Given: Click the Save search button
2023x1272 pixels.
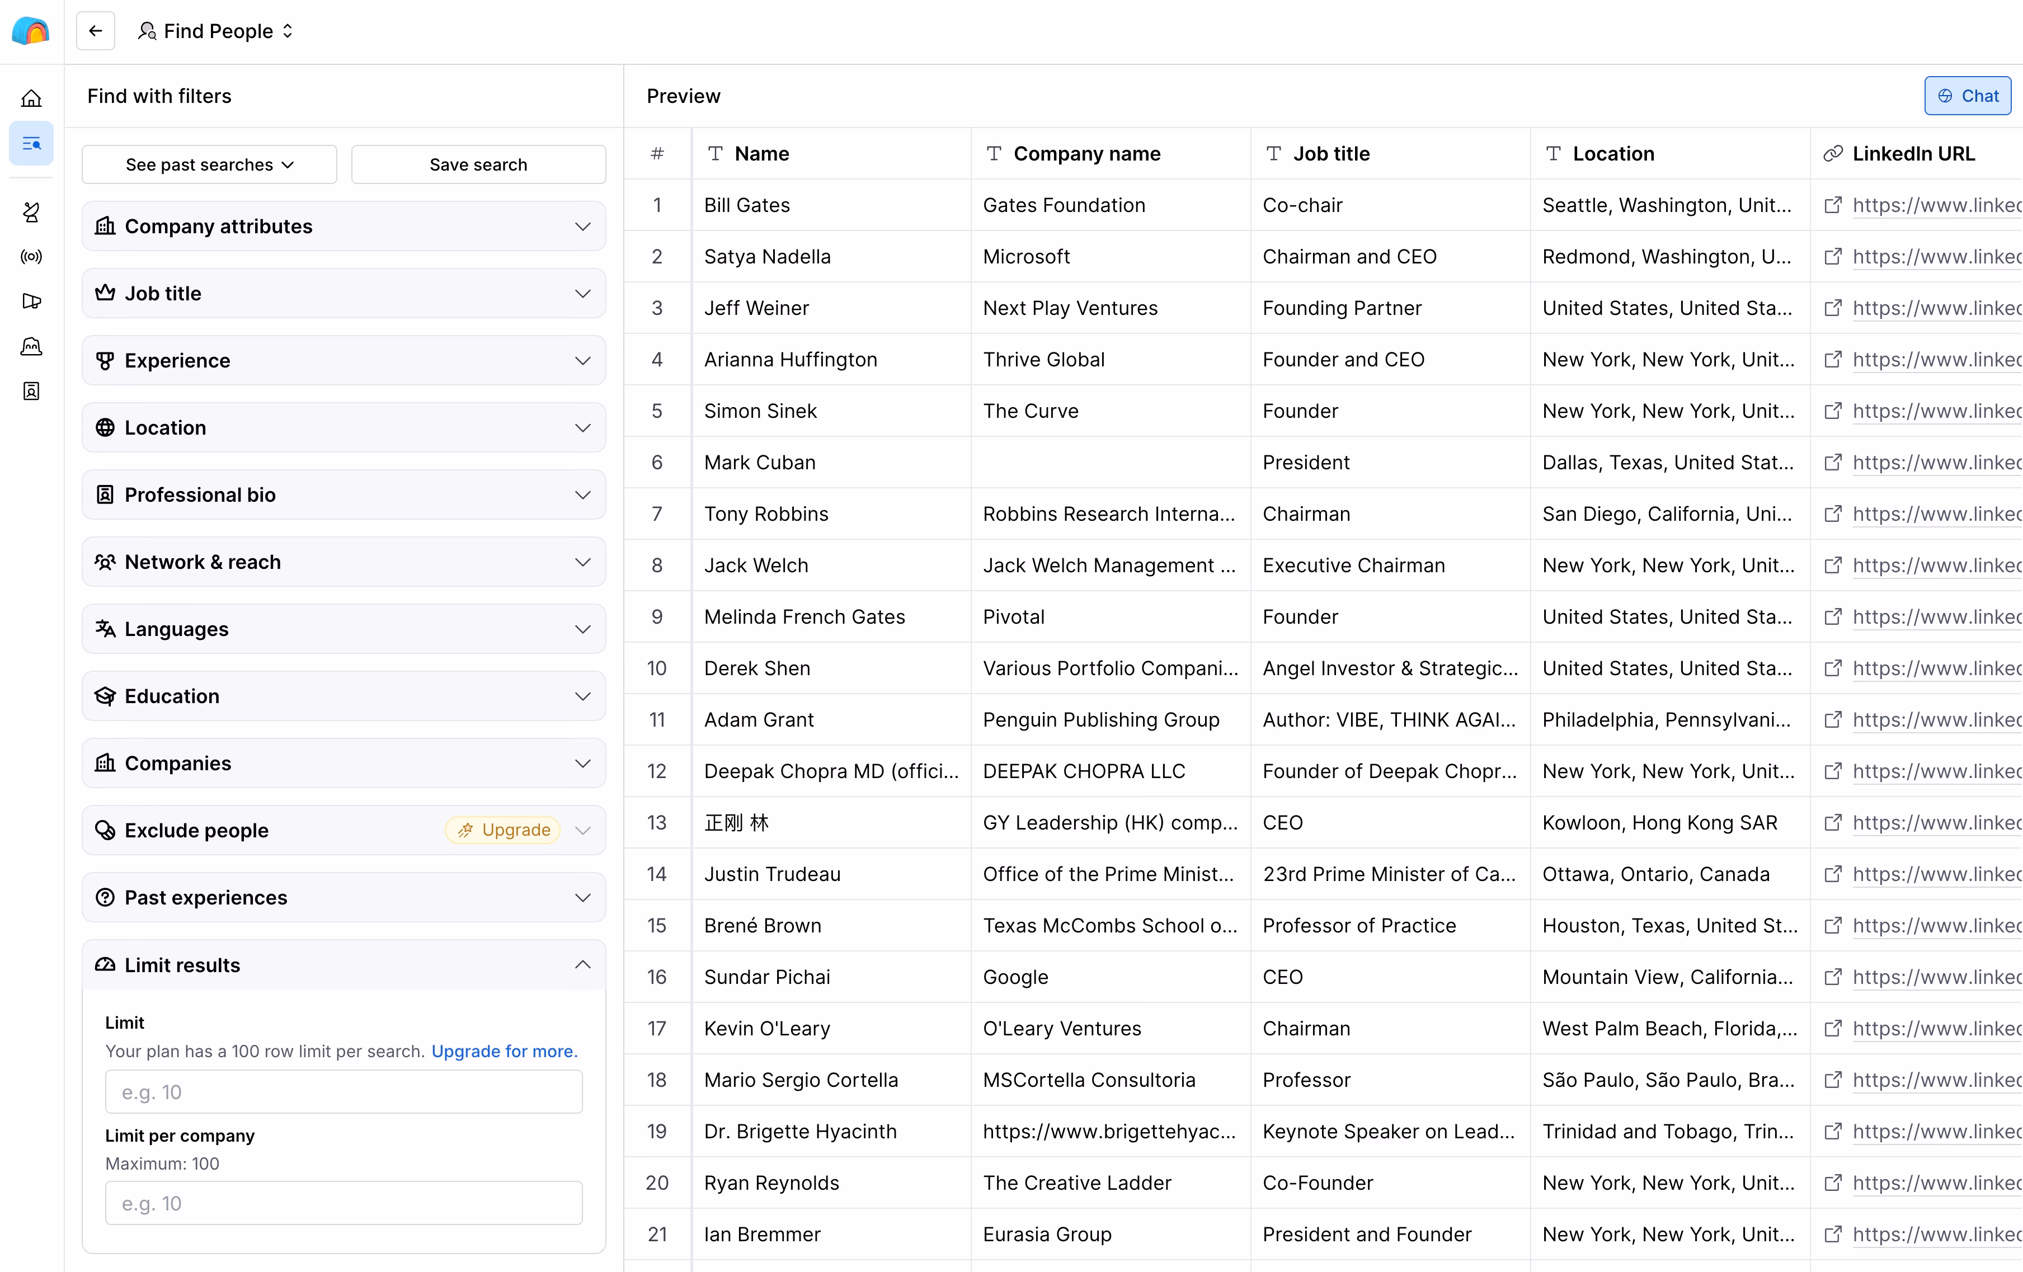Looking at the screenshot, I should coord(478,164).
